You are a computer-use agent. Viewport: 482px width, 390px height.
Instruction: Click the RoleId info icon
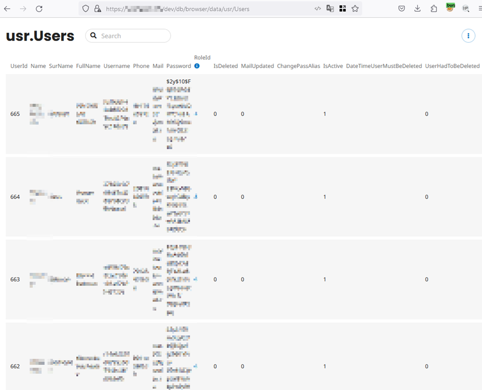(x=197, y=66)
